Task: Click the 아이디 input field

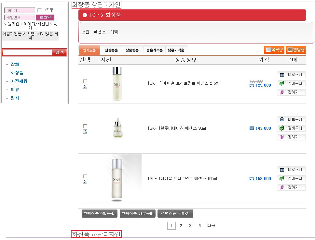Action: click(20, 10)
